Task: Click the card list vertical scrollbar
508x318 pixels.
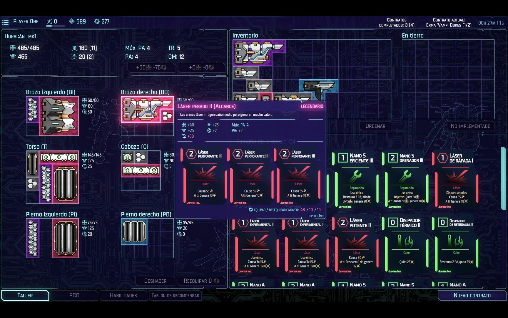Action: (503, 178)
